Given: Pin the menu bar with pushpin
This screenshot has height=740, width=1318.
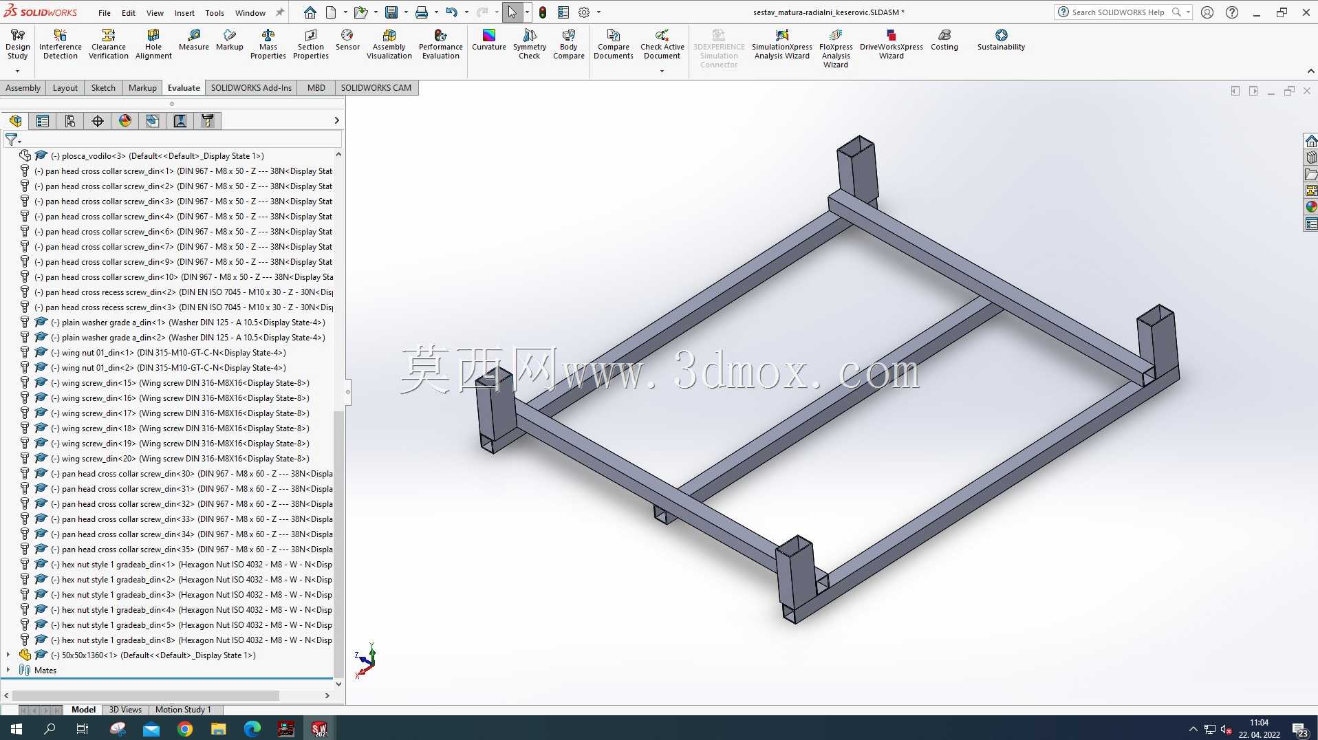Looking at the screenshot, I should coord(280,12).
